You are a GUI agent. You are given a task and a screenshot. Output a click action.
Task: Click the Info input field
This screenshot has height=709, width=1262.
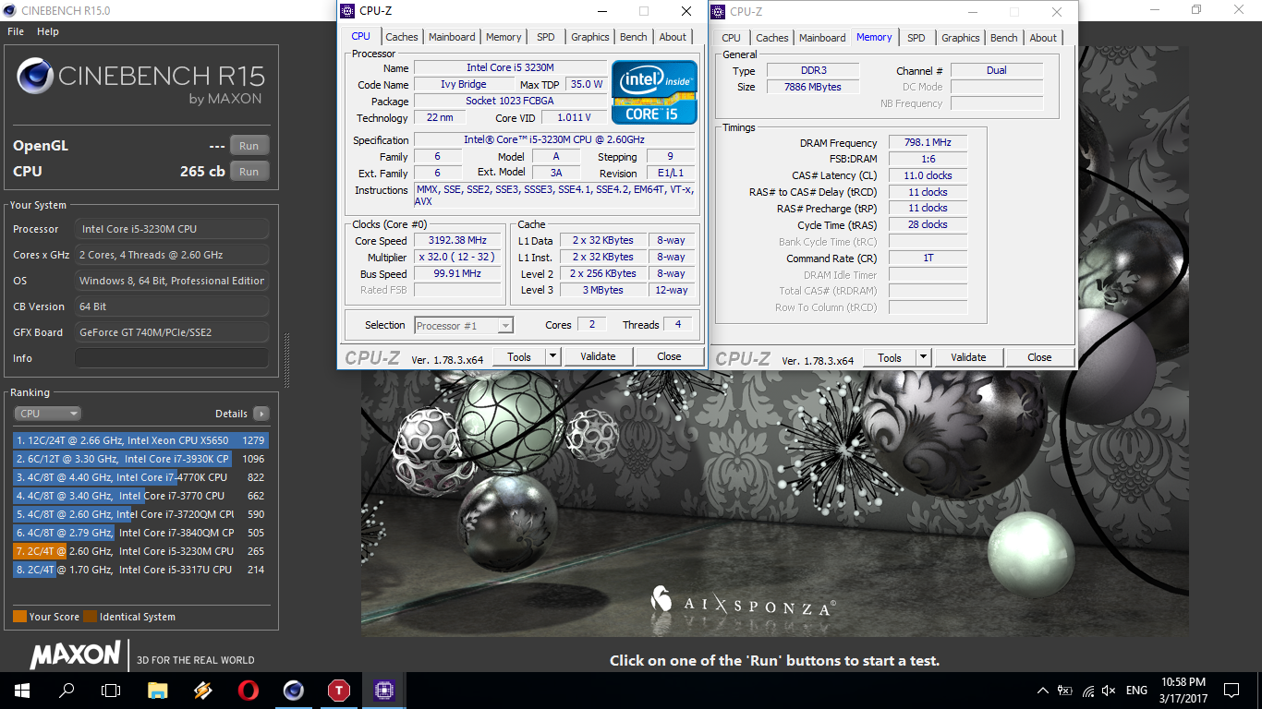[x=173, y=358]
